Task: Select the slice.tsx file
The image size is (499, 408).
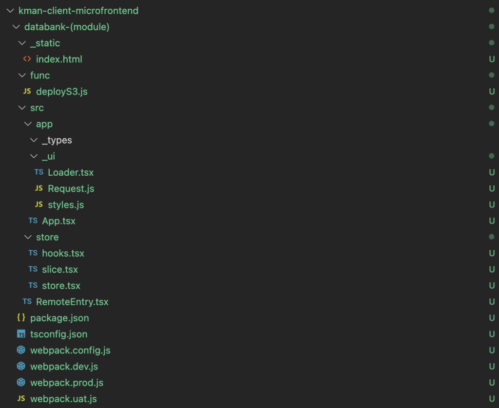Action: tap(60, 269)
